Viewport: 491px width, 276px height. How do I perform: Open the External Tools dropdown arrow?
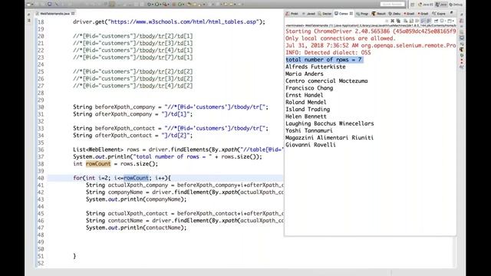click(168, 5)
